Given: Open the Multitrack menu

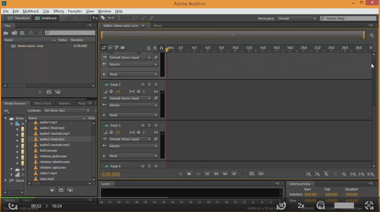Looking at the screenshot, I should [x=31, y=11].
